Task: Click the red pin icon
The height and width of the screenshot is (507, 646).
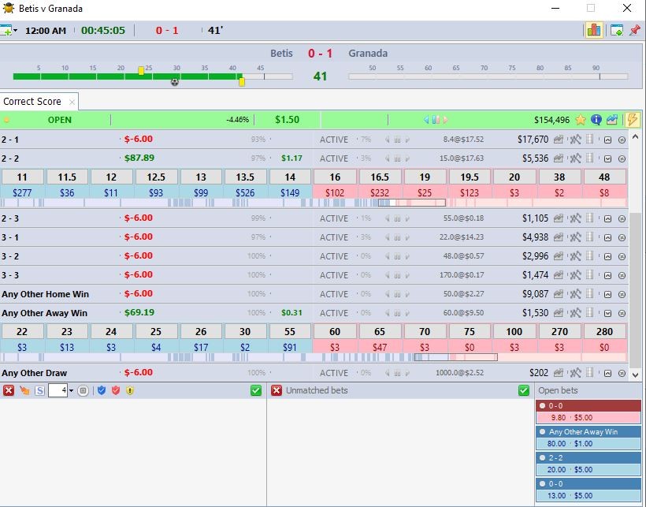Action: (634, 30)
